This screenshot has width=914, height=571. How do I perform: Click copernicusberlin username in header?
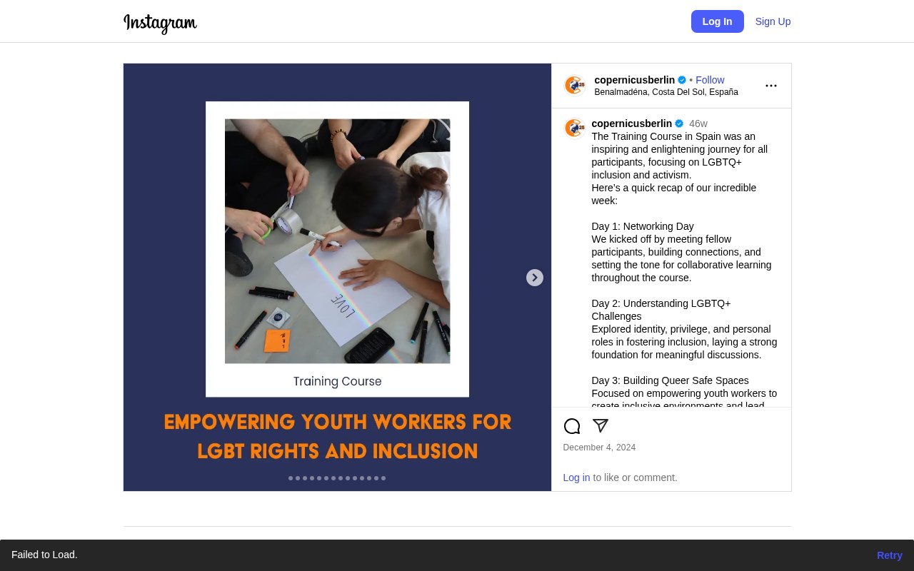634,80
